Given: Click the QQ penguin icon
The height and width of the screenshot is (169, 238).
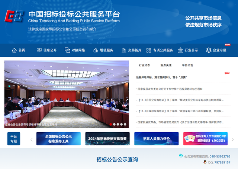Looking at the screenshot, I should pos(205,162).
